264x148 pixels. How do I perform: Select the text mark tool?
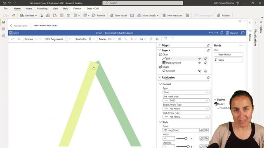click(132, 39)
